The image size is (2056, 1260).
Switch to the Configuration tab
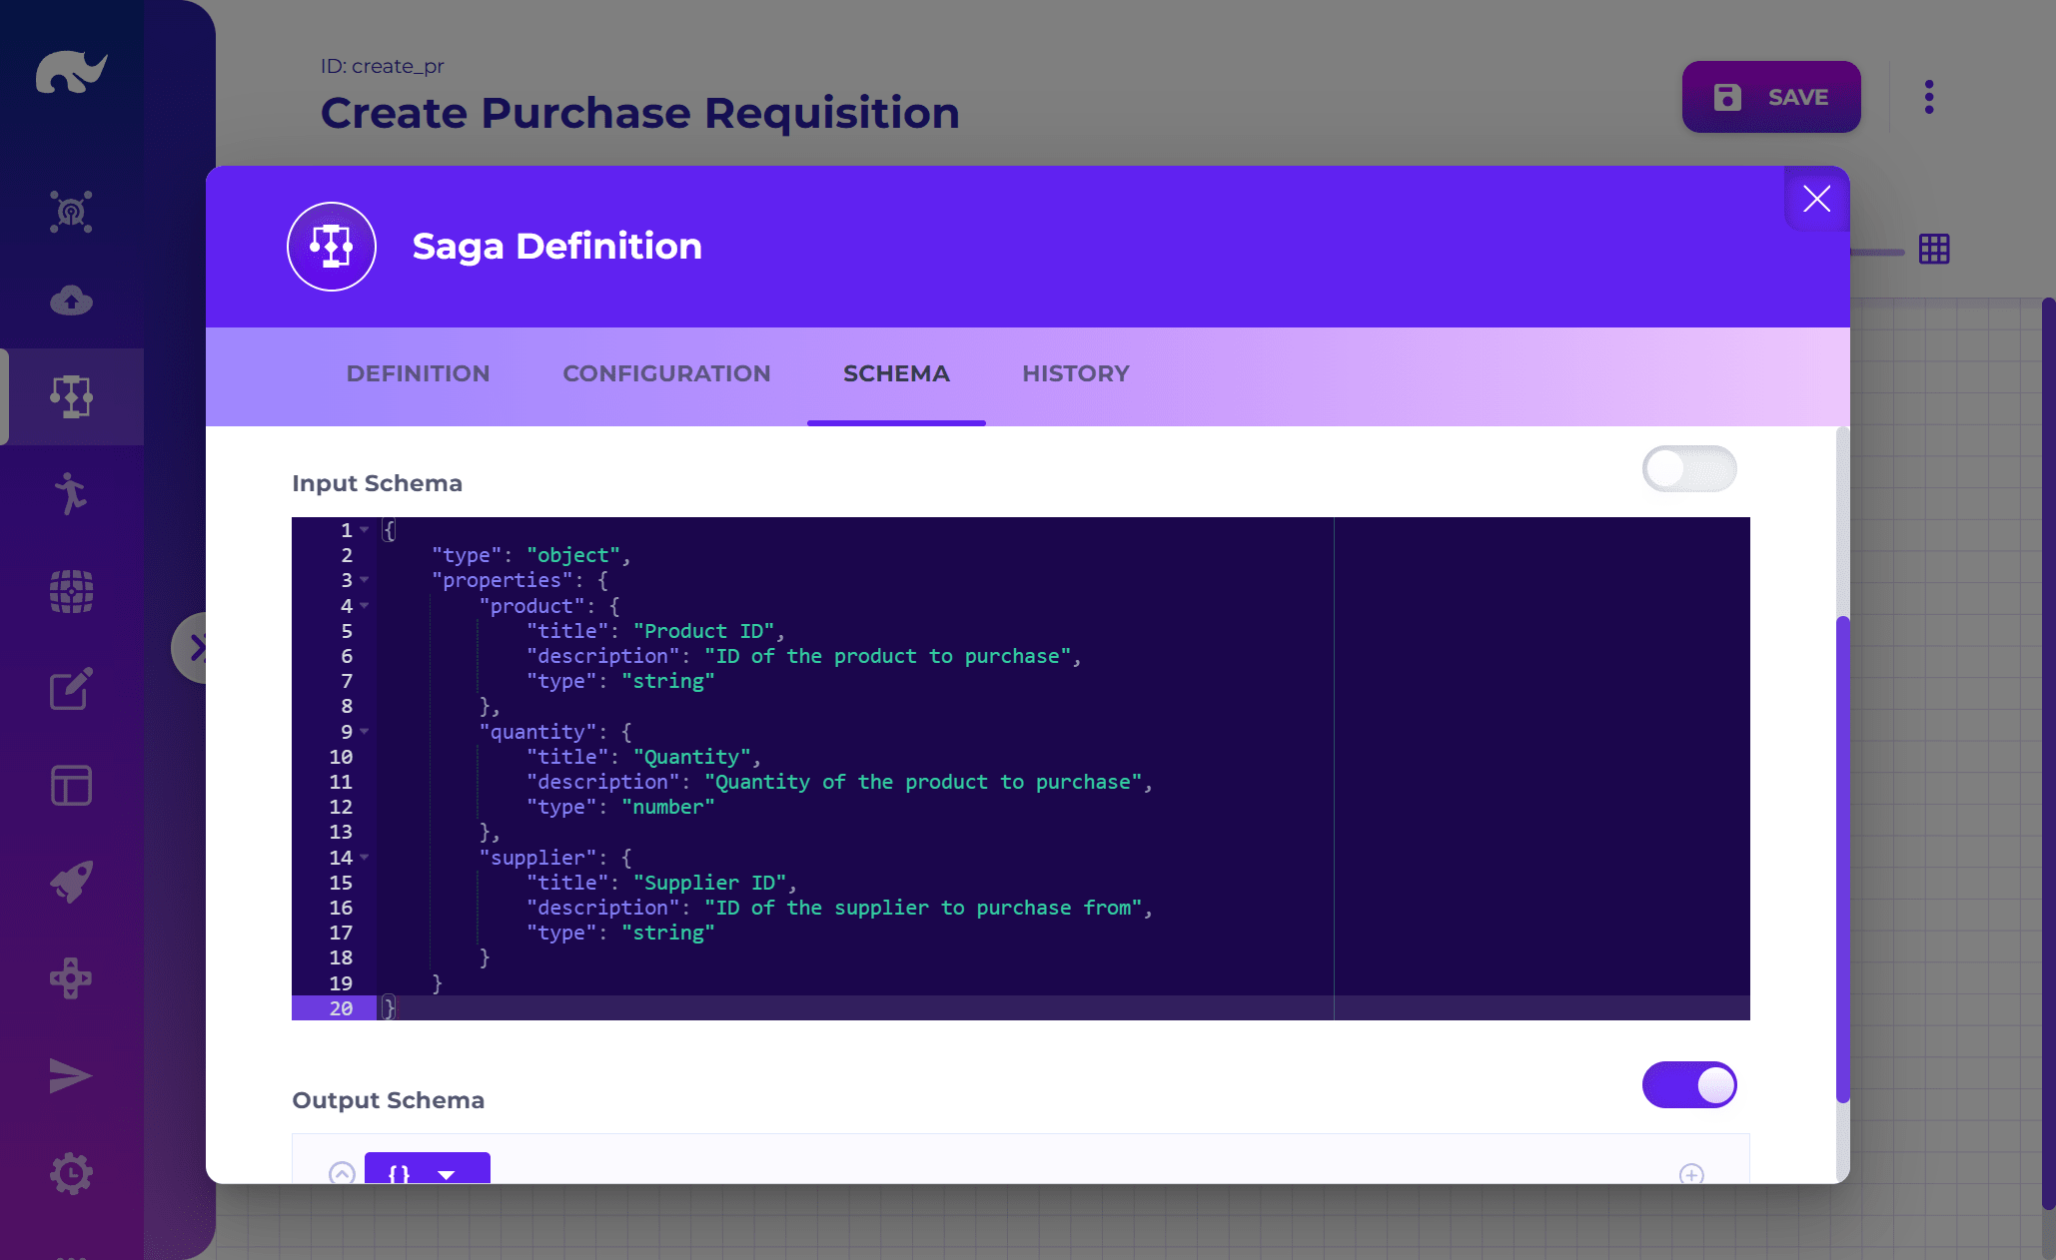(666, 373)
